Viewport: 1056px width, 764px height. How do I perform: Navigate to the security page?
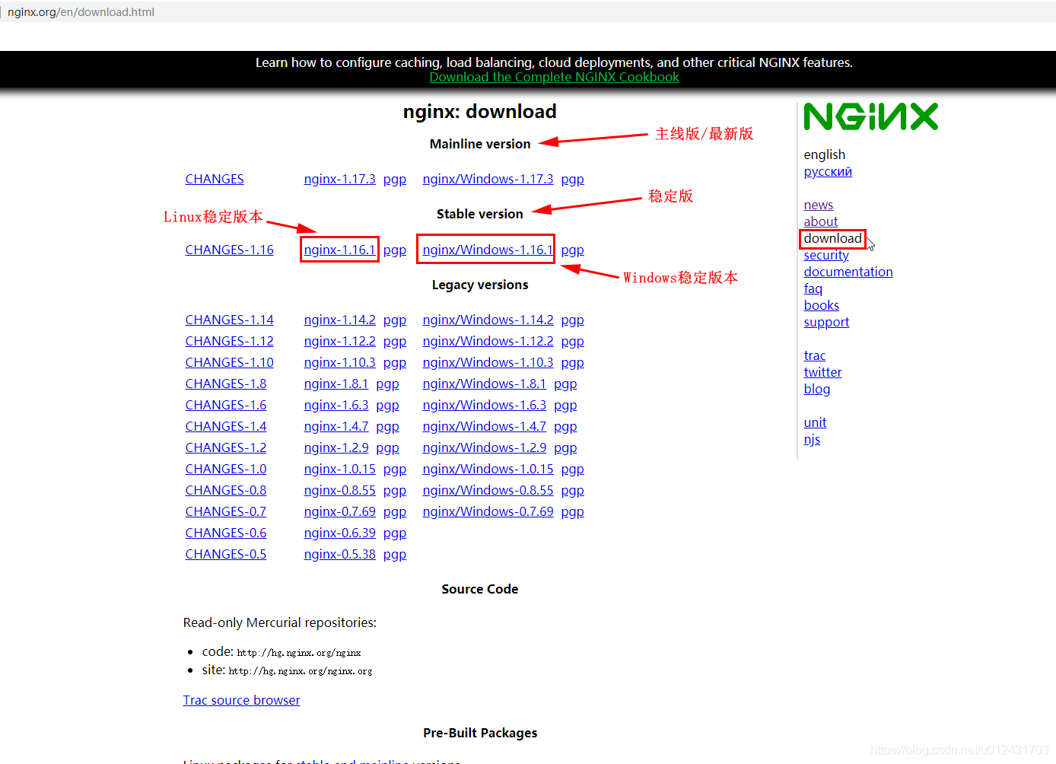[825, 255]
